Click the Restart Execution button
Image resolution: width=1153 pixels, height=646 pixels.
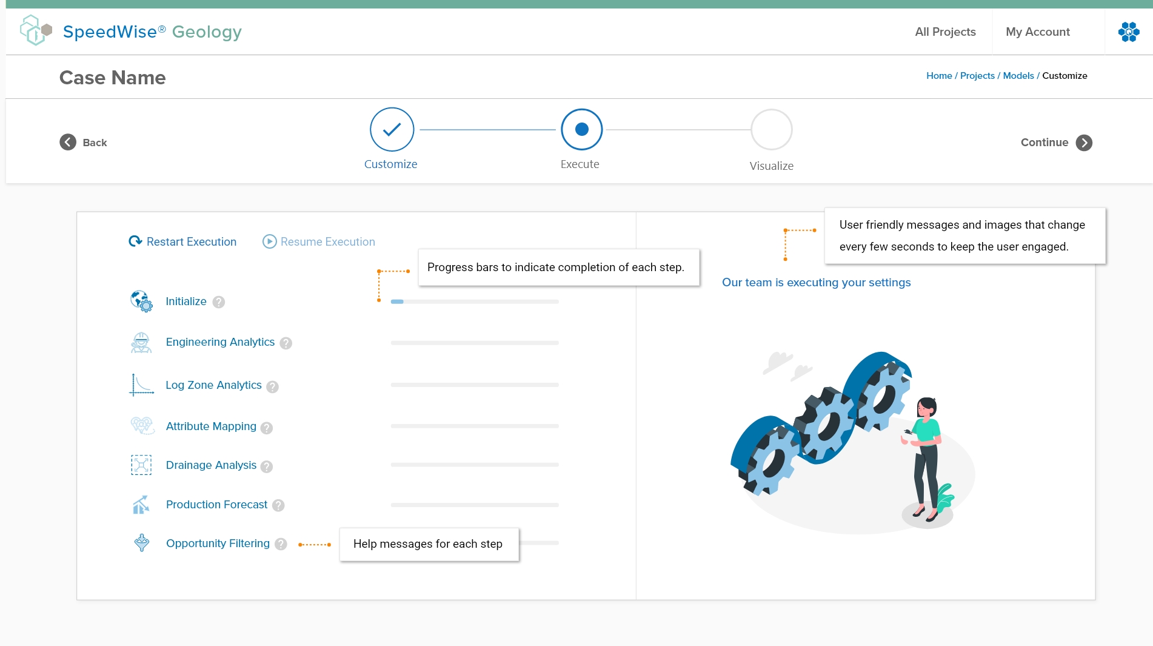[x=183, y=241]
